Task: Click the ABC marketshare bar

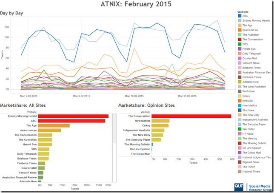Action: 71,121
